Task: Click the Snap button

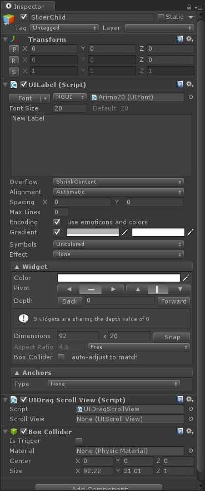Action: 172,337
